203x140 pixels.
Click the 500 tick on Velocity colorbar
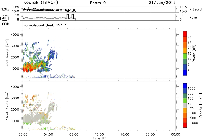tap(190, 93)
